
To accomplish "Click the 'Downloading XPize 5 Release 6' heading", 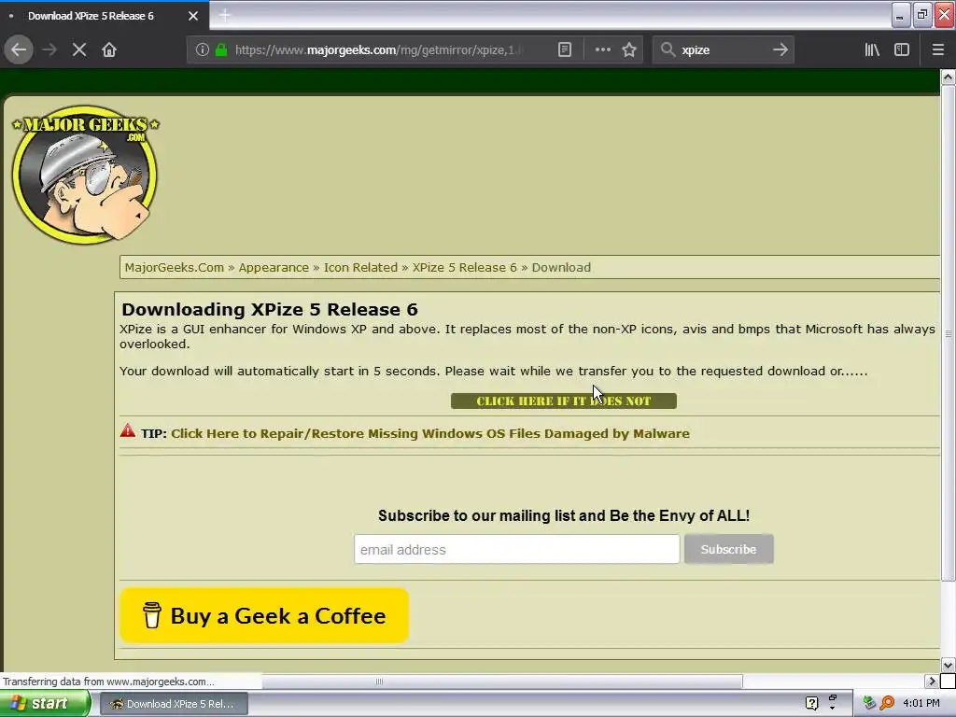I will tap(270, 309).
